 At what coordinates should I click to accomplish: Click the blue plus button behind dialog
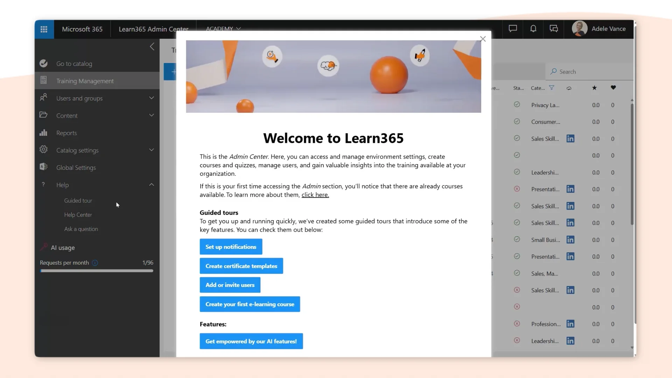[x=170, y=72]
